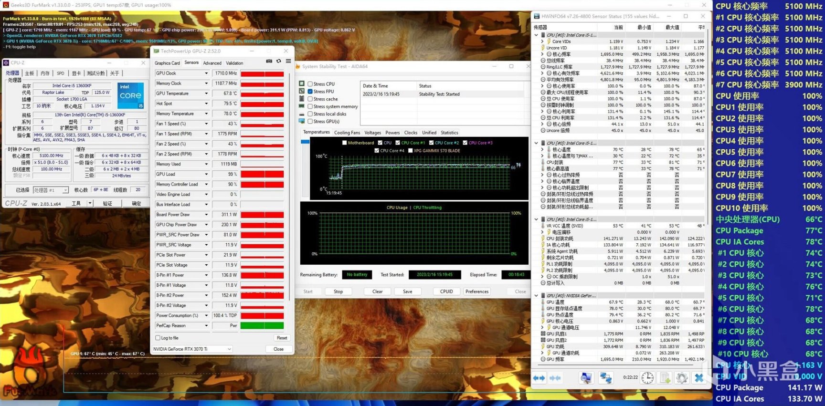Open AIDA64 Preferences button
Screen dimensions: 825x406
(477, 291)
